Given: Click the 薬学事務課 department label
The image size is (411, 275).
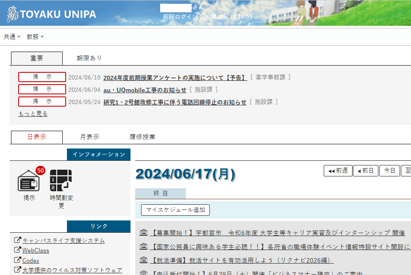Looking at the screenshot, I should coord(270,77).
